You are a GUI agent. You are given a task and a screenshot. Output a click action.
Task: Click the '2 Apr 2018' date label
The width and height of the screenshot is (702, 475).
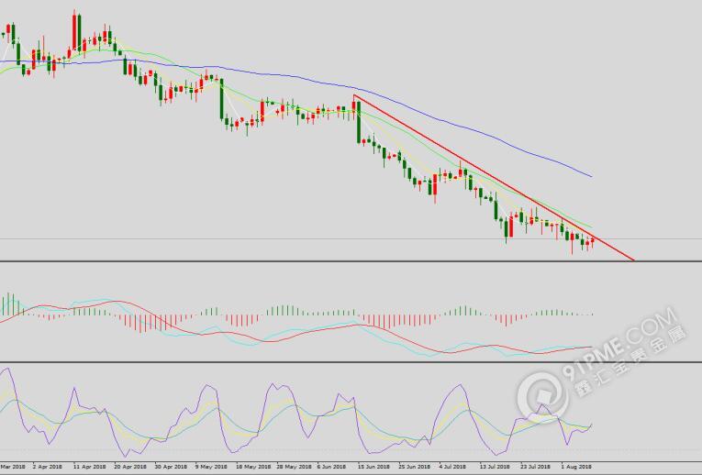pos(48,467)
